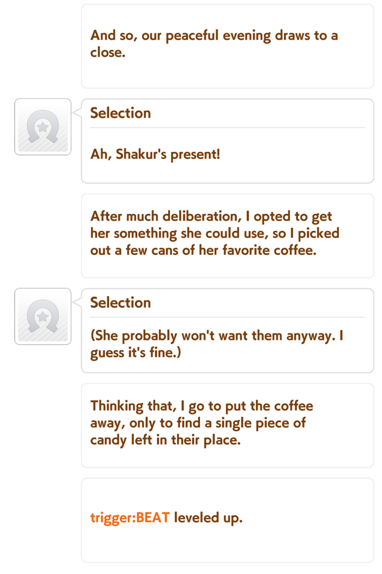Click the words "candy left in their place."

[166, 440]
